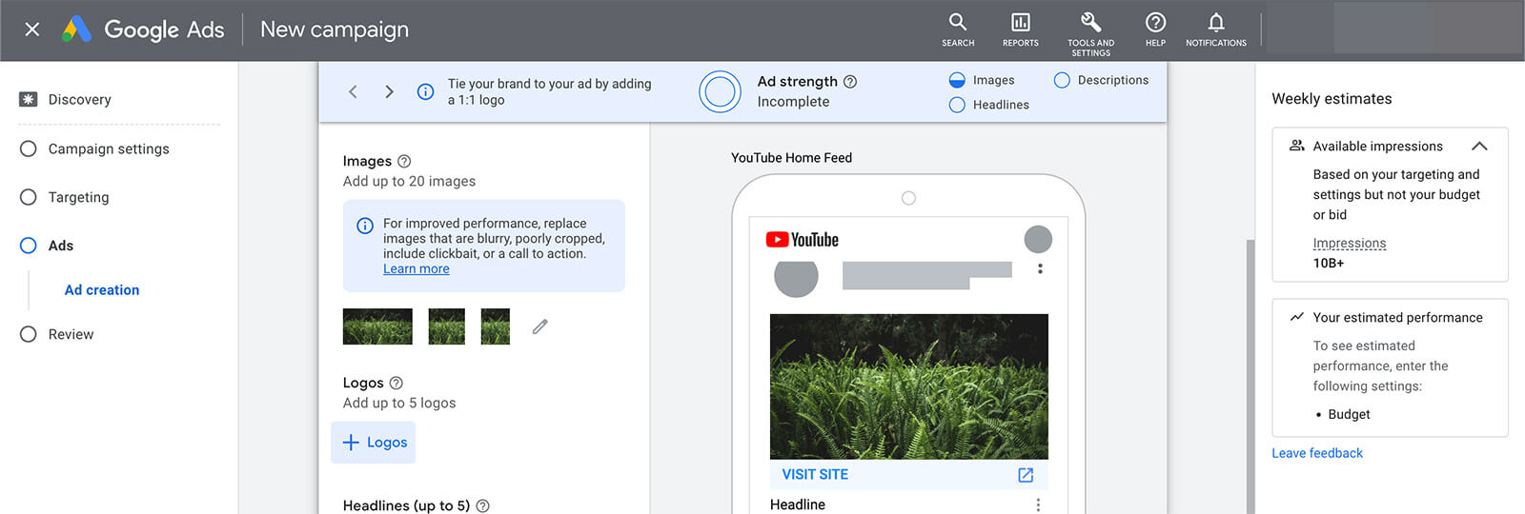Image resolution: width=1525 pixels, height=514 pixels.
Task: Open Reports from the top bar
Action: pyautogui.click(x=1020, y=30)
